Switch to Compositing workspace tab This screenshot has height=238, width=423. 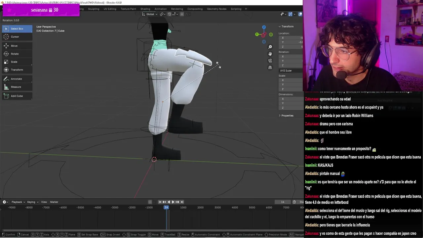pos(195,9)
